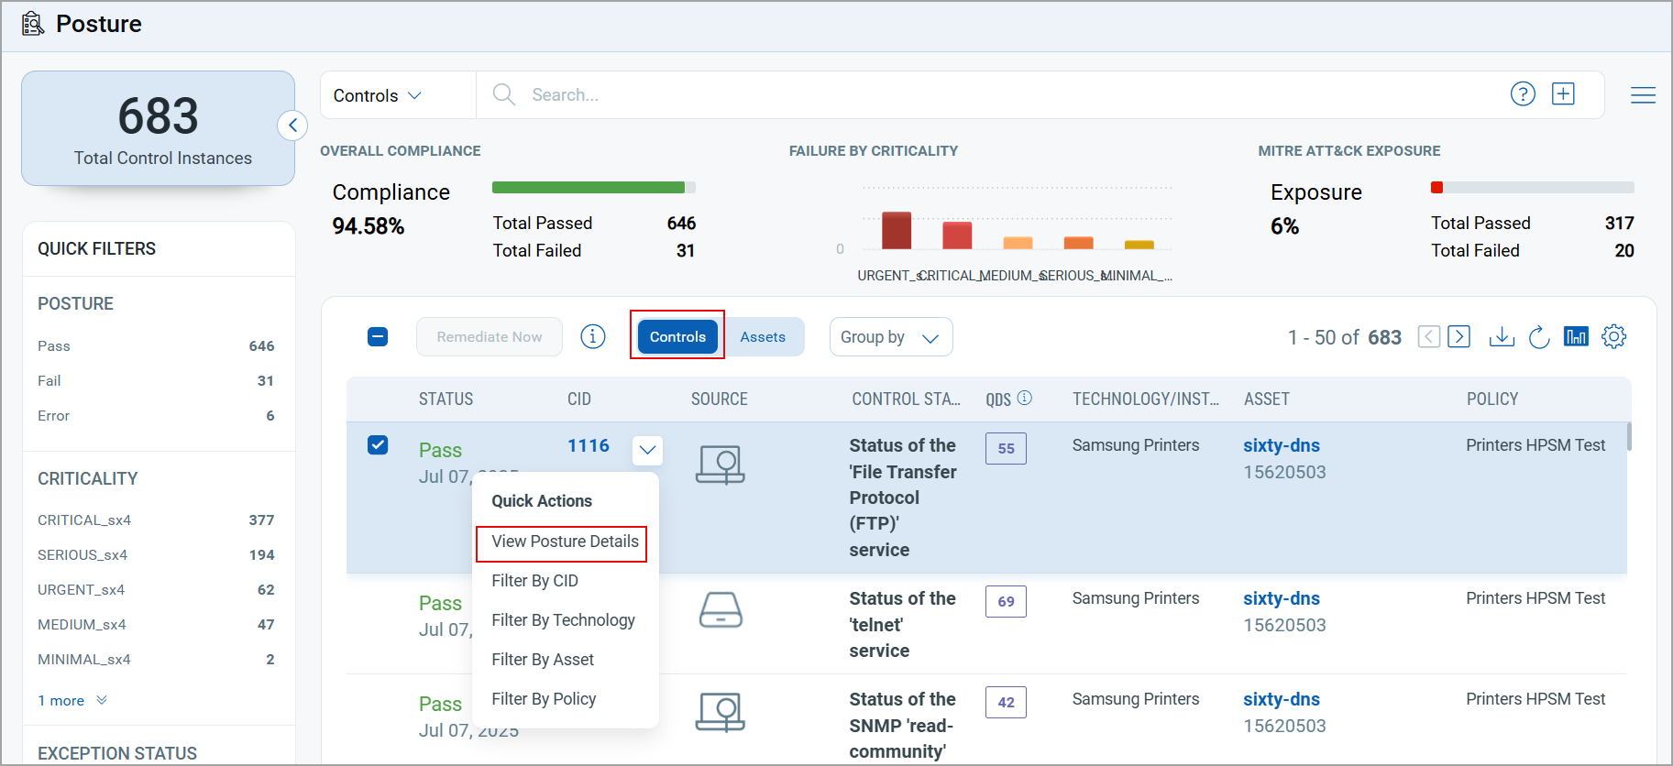
Task: Open table settings gear icon
Action: point(1613,337)
